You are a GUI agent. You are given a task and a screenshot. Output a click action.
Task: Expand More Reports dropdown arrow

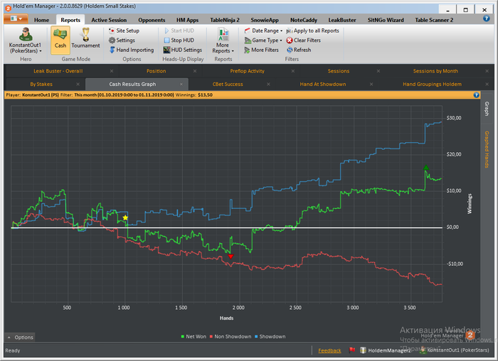tap(233, 51)
